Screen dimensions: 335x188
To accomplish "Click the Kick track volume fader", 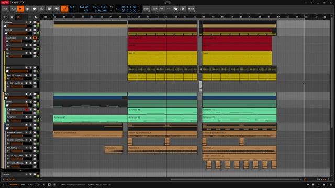I will coord(21,49).
